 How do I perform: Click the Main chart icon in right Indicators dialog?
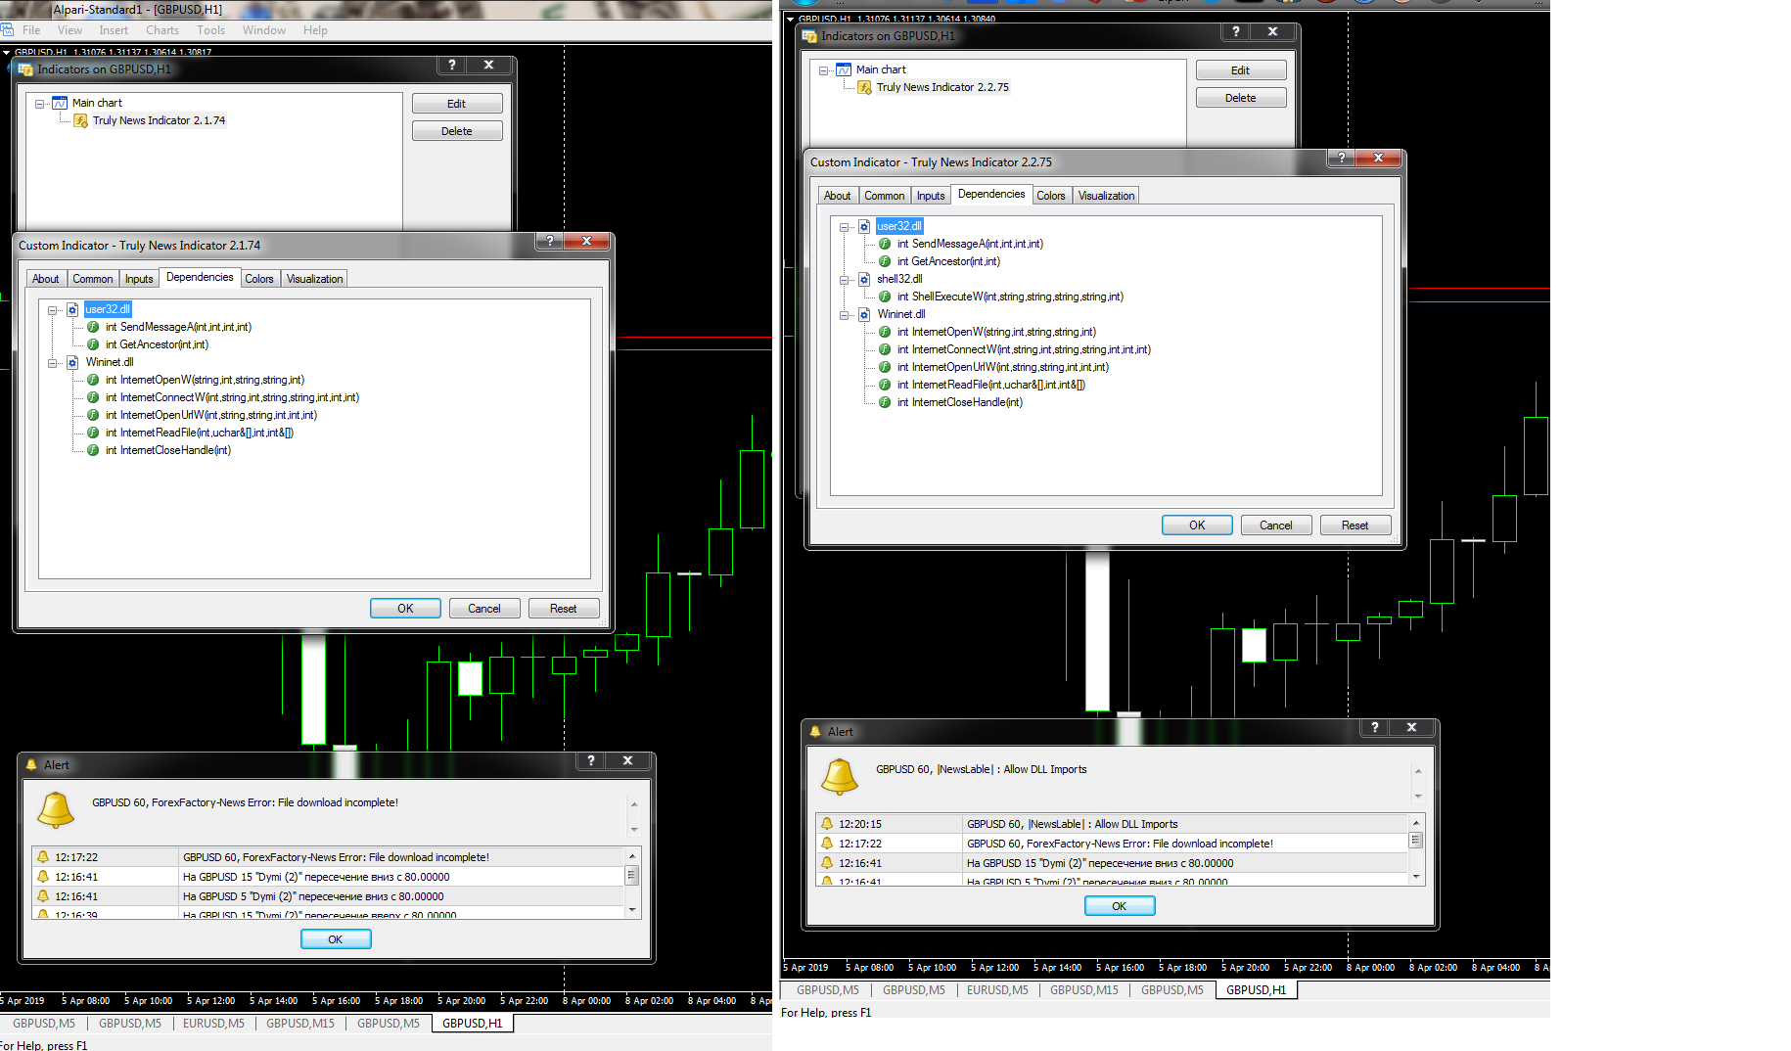click(844, 69)
